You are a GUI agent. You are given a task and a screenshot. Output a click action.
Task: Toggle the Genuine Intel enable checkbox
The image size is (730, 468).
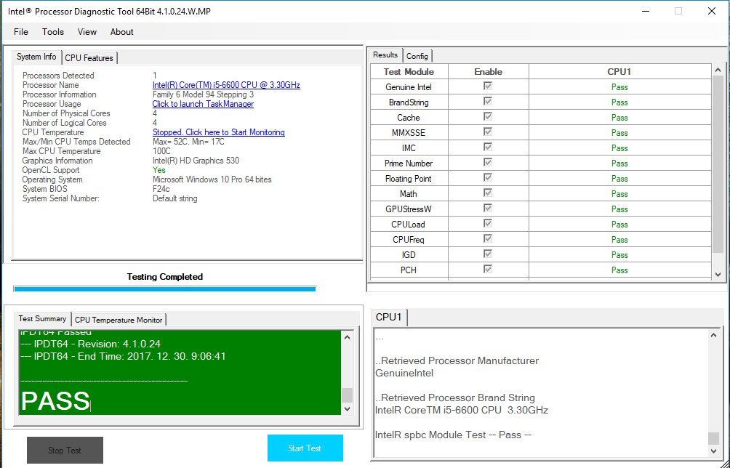click(488, 86)
